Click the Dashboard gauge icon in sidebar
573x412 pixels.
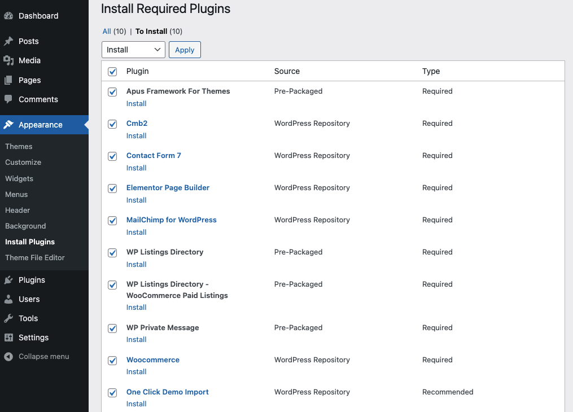tap(8, 16)
